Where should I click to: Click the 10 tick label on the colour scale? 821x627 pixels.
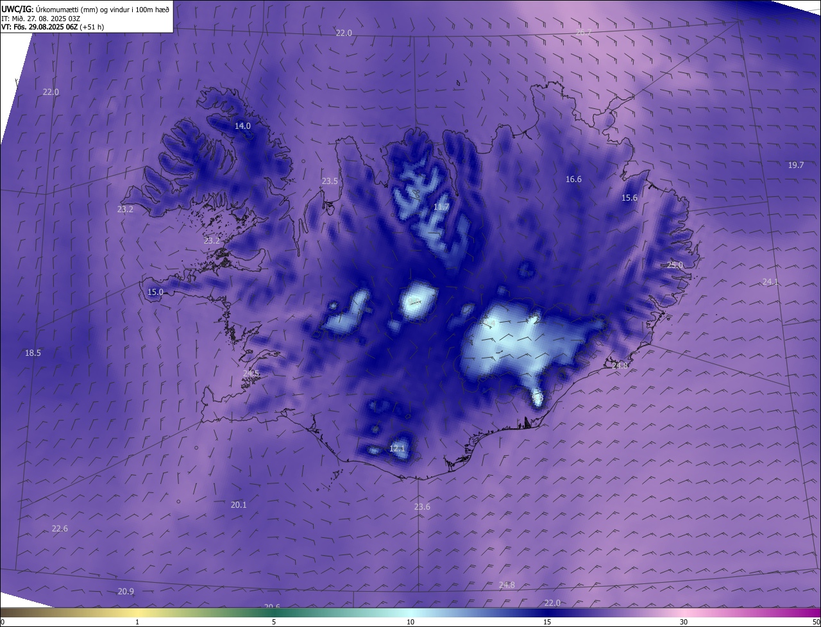pyautogui.click(x=410, y=622)
